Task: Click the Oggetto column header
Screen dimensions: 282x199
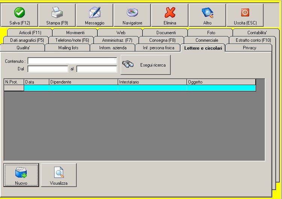Action: tap(221, 82)
